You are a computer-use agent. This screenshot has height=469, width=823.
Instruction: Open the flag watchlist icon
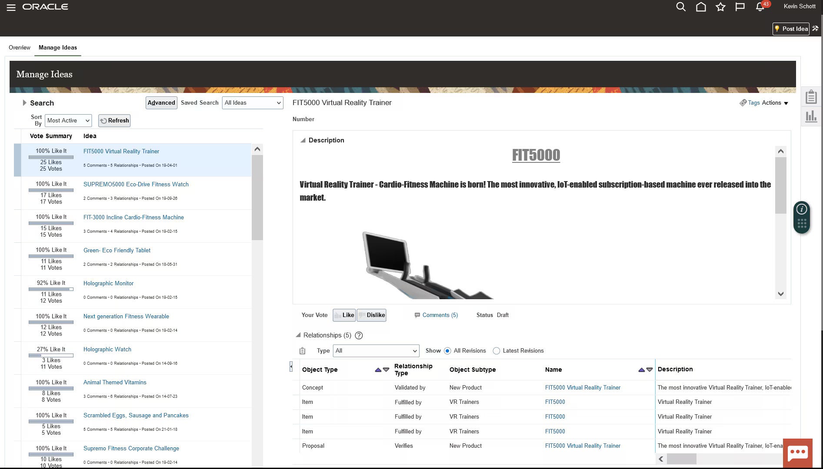(740, 7)
